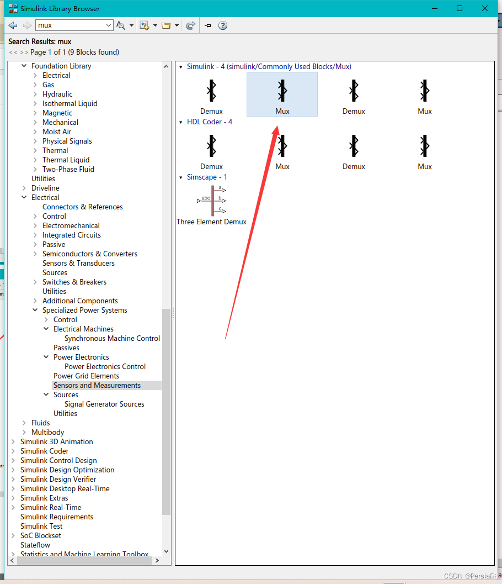Viewport: 502px width, 584px height.
Task: Expand the Driveline tree node
Action: point(24,188)
